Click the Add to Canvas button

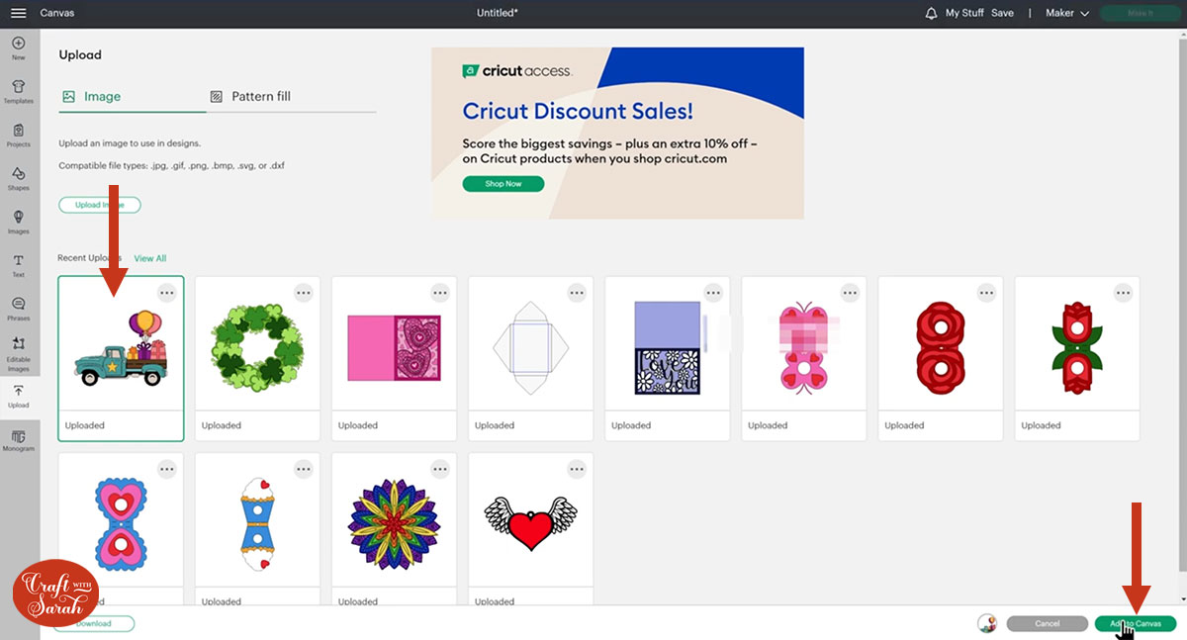point(1135,624)
